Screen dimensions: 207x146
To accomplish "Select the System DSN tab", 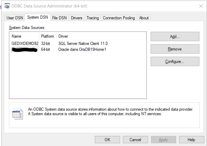I will (37, 17).
